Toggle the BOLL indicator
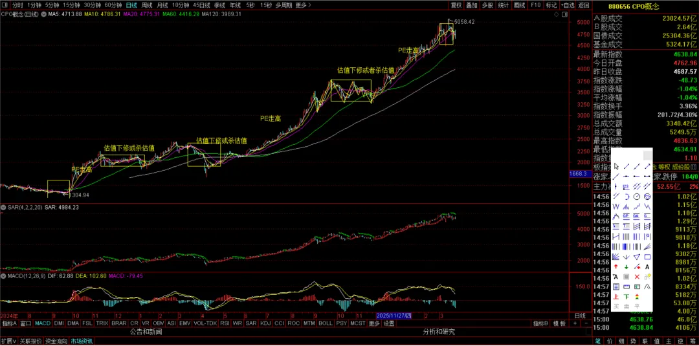This screenshot has width=699, height=346. pyautogui.click(x=325, y=323)
